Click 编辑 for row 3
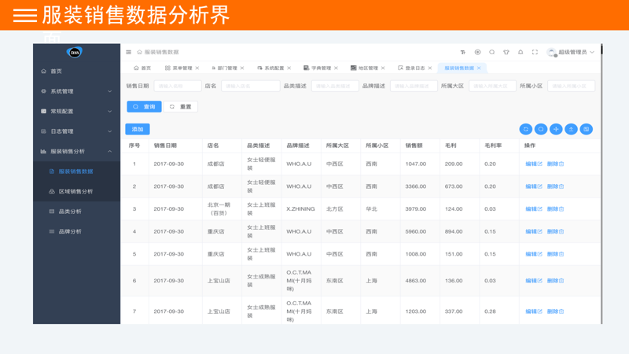 pos(534,209)
